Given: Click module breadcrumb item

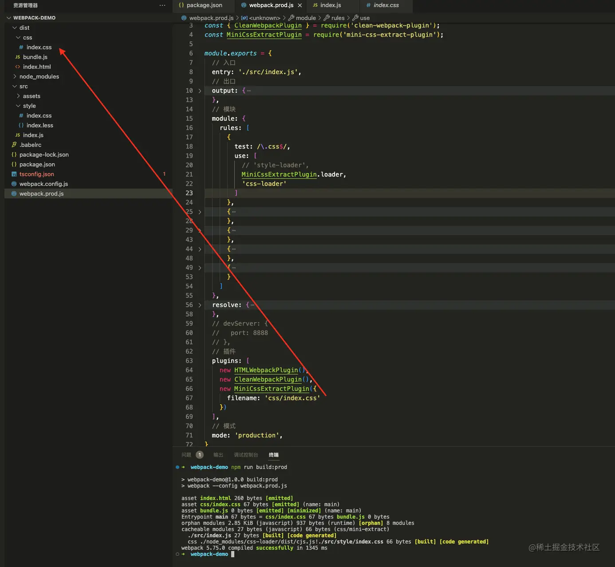Looking at the screenshot, I should 306,18.
